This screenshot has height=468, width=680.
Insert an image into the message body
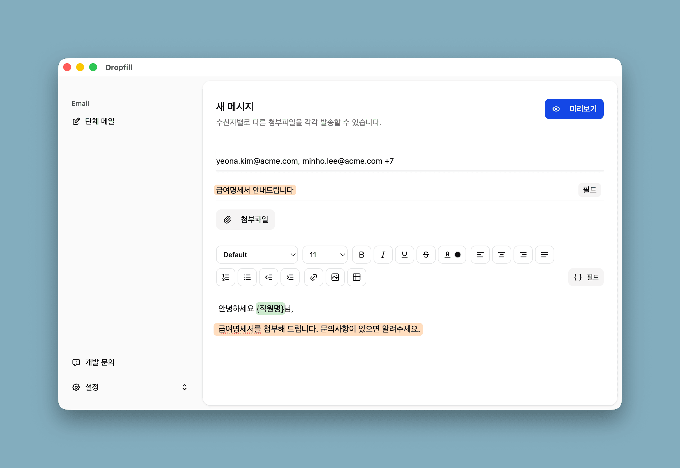point(335,277)
